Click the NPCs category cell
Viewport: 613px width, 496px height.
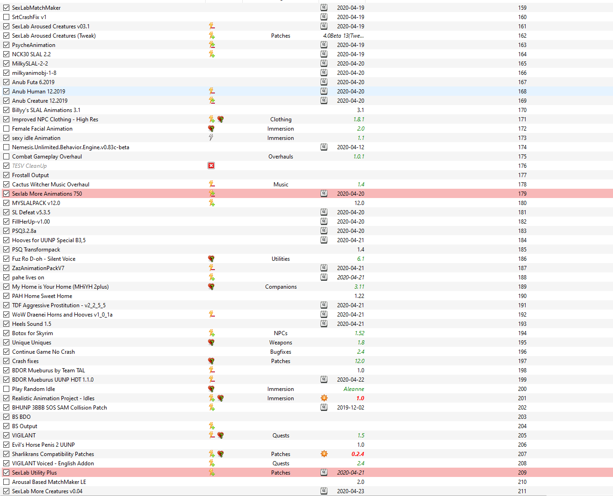[x=281, y=333]
